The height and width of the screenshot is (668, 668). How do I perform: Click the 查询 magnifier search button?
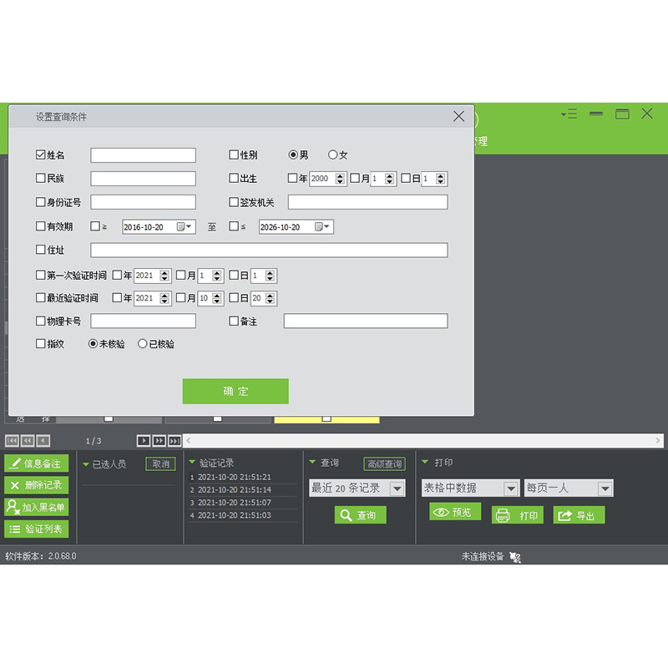pos(360,515)
